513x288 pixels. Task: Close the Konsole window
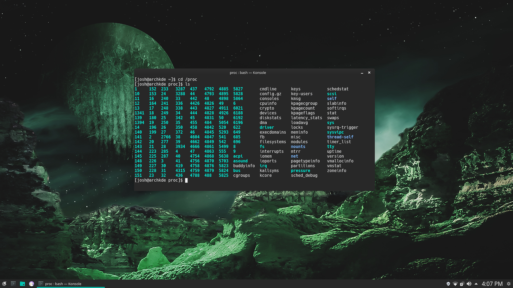point(369,73)
